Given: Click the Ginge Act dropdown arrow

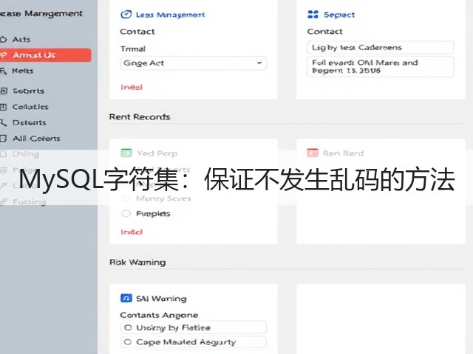Looking at the screenshot, I should tap(259, 63).
